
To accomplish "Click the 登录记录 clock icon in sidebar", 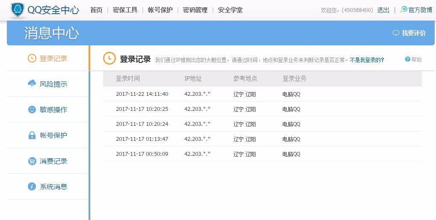I will (32, 58).
